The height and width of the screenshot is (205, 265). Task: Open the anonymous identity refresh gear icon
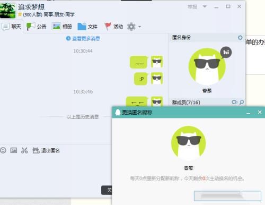(240, 38)
